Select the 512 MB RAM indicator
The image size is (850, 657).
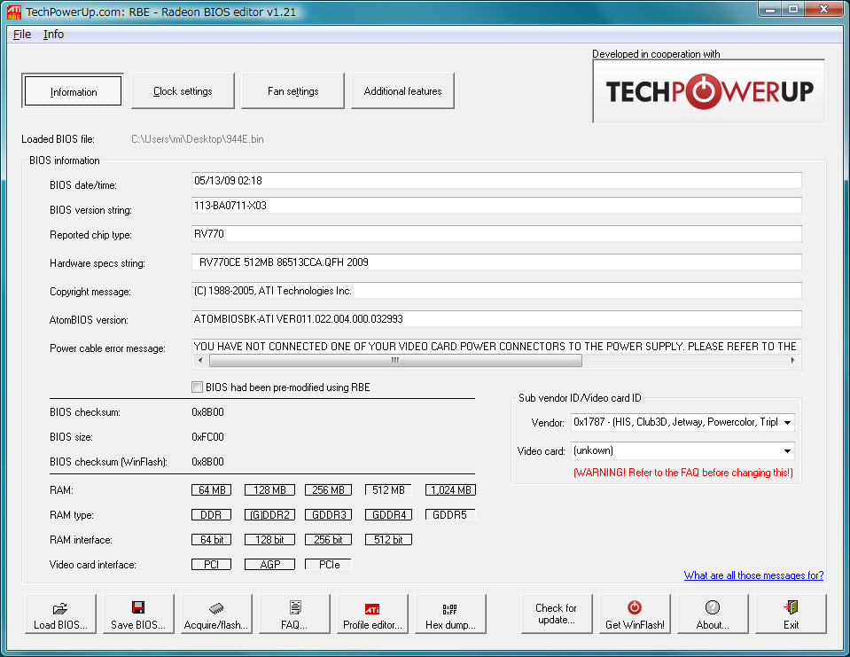[388, 490]
